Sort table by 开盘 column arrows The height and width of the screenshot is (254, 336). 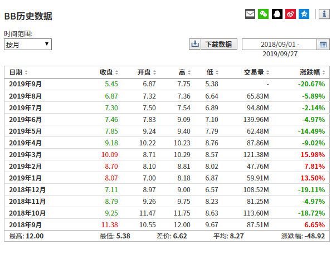(155, 72)
